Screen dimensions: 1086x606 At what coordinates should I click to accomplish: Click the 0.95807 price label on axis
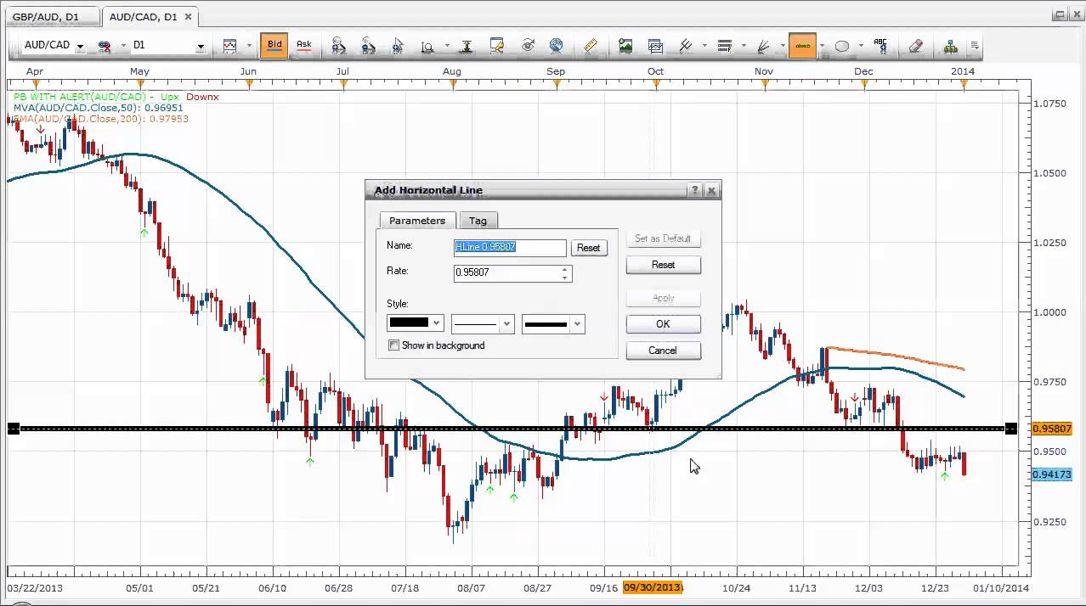pyautogui.click(x=1052, y=429)
